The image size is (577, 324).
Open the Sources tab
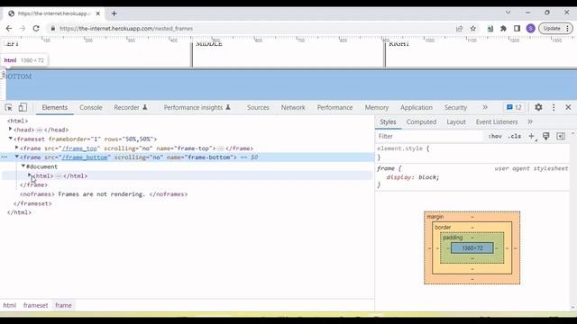(258, 107)
